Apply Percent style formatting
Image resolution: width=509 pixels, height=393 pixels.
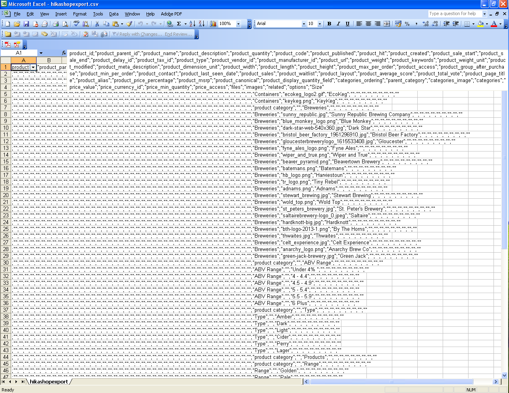pos(407,24)
